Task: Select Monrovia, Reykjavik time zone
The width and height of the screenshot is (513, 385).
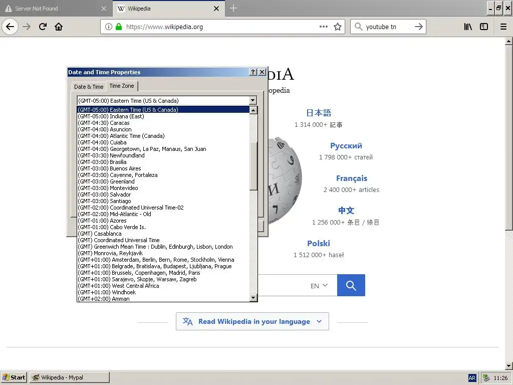Action: tap(163, 253)
